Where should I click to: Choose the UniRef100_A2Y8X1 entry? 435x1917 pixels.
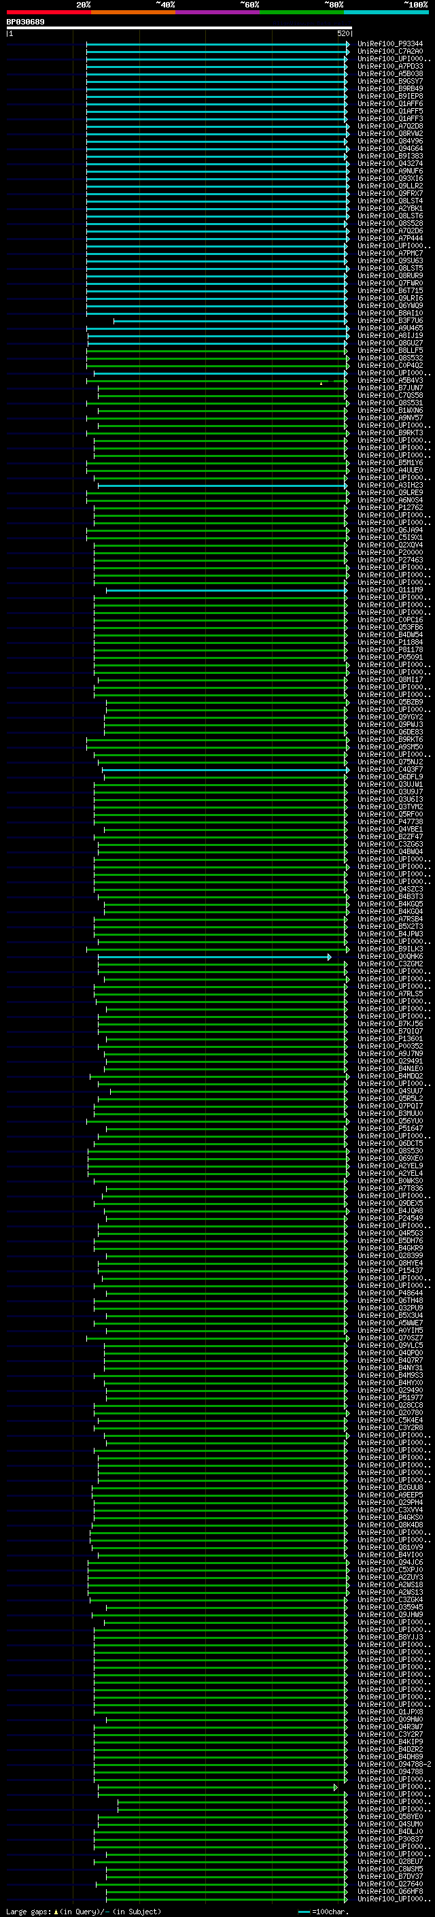[x=389, y=208]
